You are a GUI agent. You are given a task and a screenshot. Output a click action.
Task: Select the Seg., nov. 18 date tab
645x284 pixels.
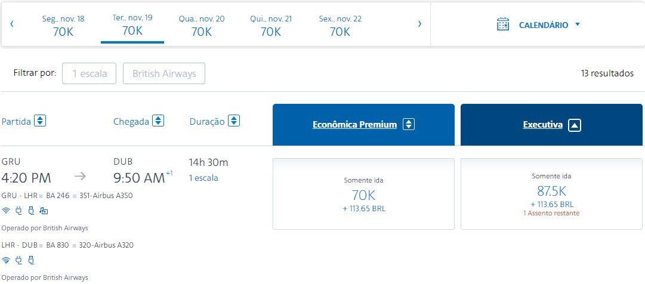click(63, 26)
